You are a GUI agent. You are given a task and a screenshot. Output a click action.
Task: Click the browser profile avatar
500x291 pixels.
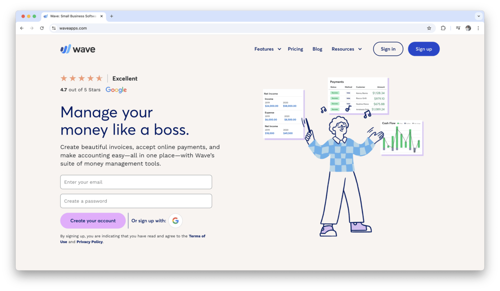(468, 28)
